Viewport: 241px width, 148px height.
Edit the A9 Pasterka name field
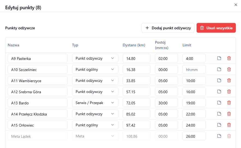click(x=38, y=58)
